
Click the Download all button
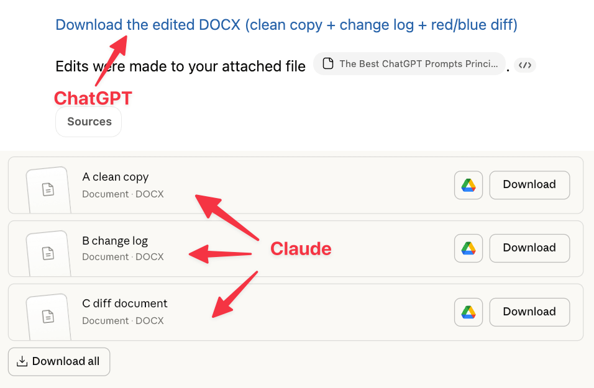[x=59, y=361]
